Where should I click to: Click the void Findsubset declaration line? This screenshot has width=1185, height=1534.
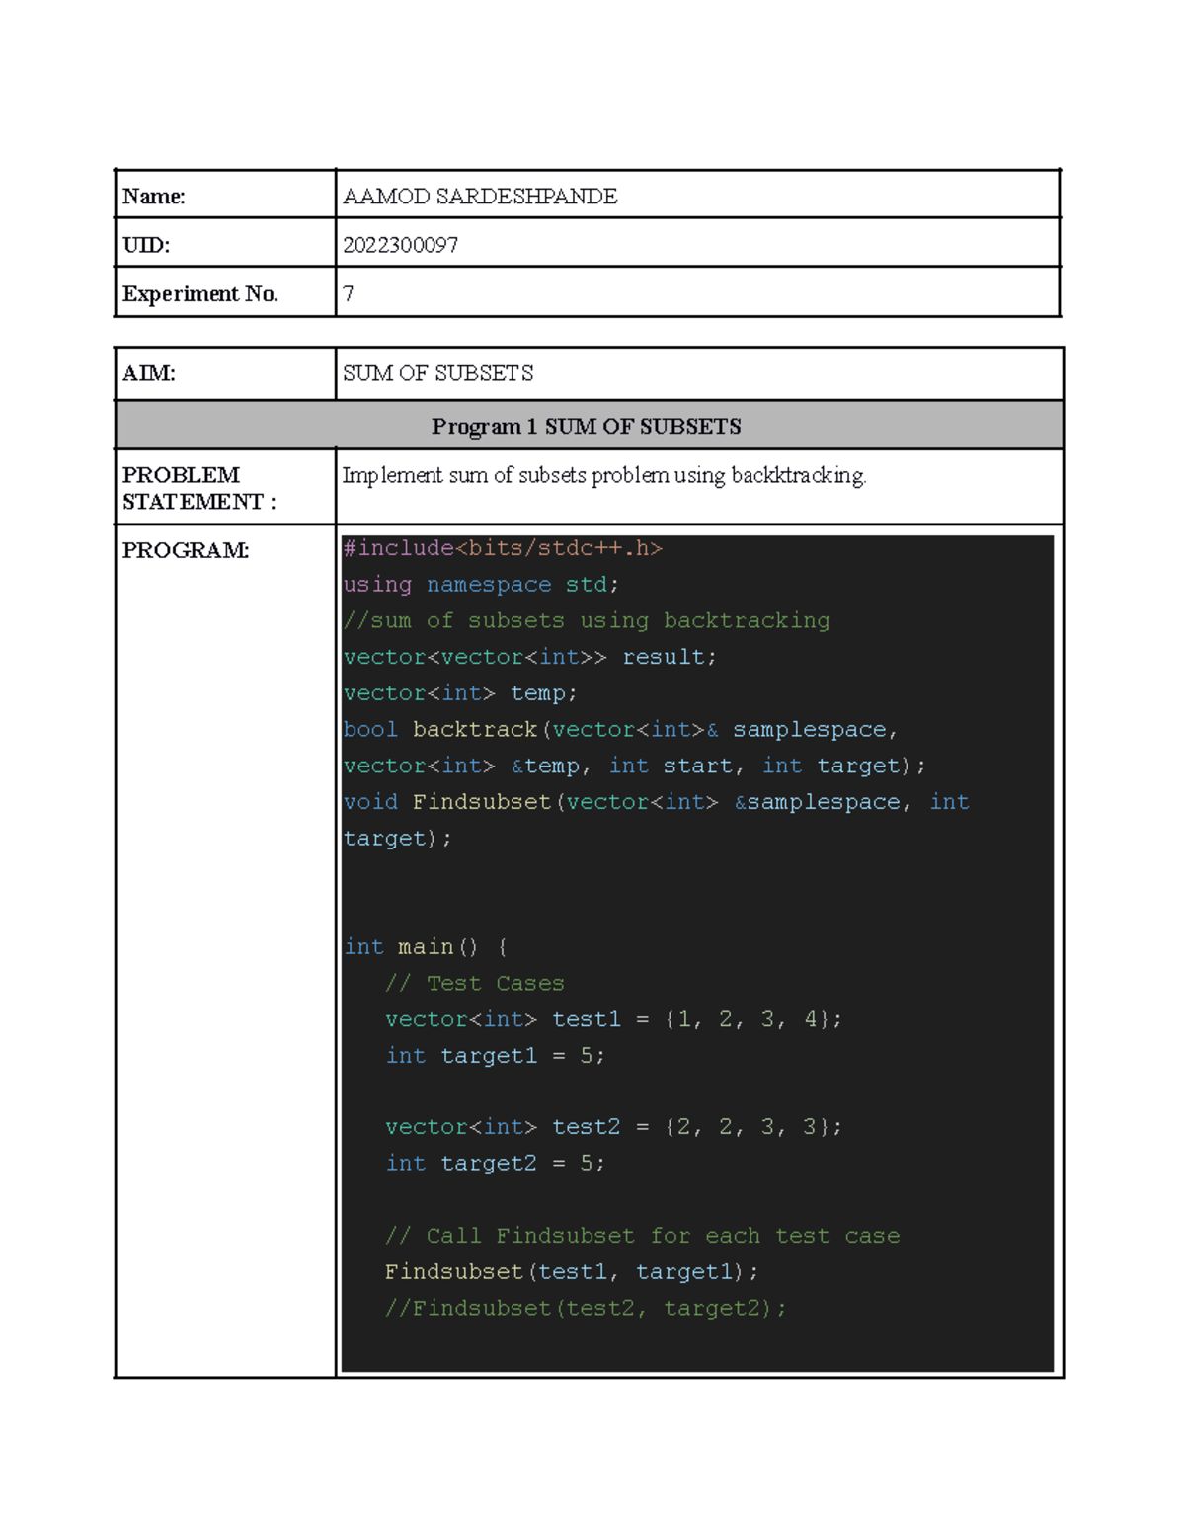(656, 802)
